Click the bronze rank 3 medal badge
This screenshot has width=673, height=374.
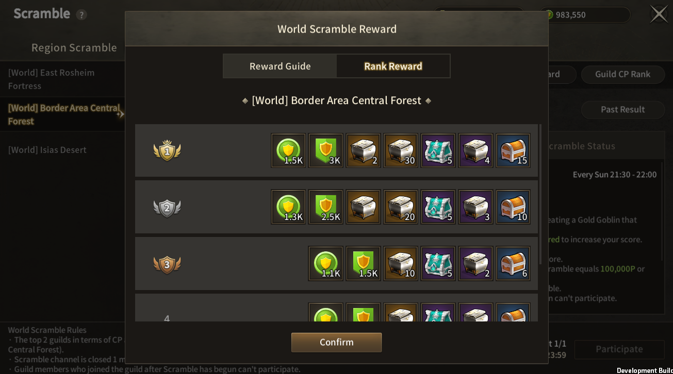tap(167, 264)
